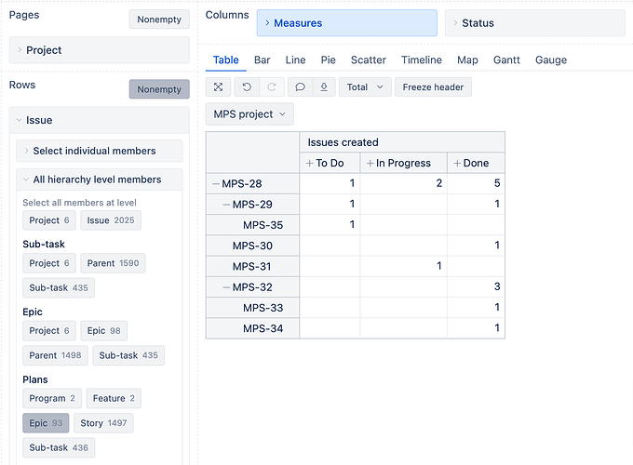The image size is (633, 465).
Task: Expand Select individual members section
Action: click(x=94, y=151)
